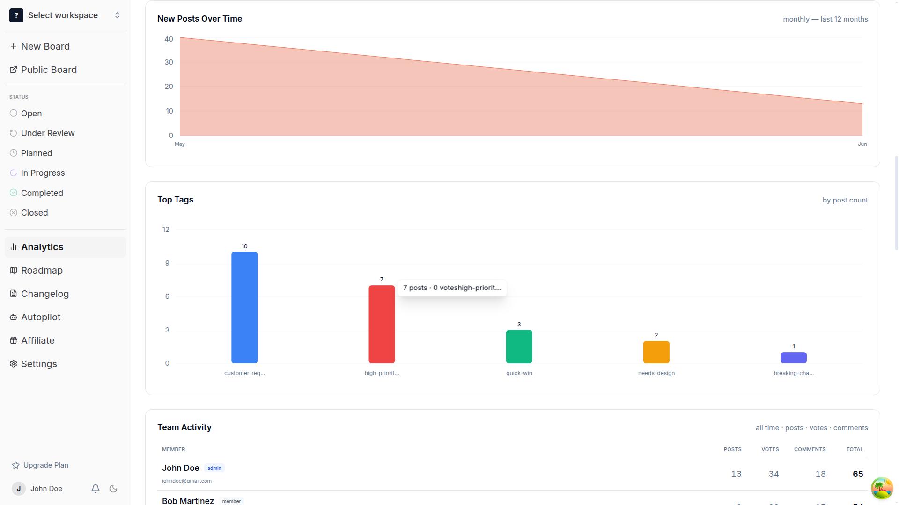Click the green quick-win bar
Viewport: 899px width, 505px height.
[519, 346]
